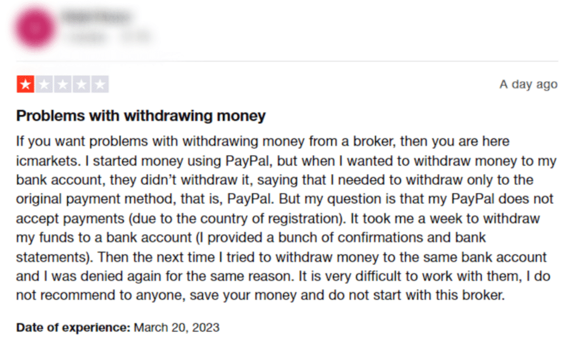571x341 pixels.
Task: Select the second grey rating star
Action: click(44, 85)
